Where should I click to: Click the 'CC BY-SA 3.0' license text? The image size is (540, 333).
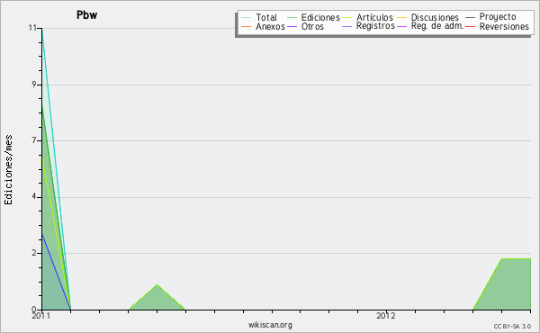tap(512, 327)
